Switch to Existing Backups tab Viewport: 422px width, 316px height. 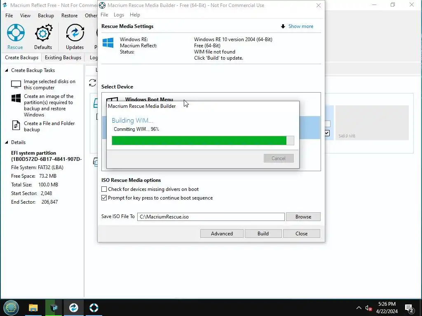point(63,58)
